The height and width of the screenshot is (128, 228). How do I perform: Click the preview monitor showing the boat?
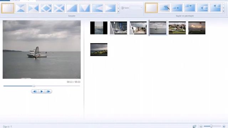[x=42, y=49]
